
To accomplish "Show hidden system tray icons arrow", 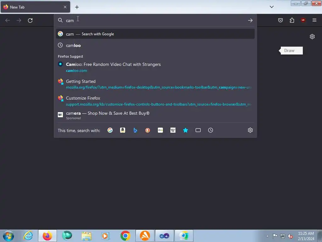I will click(x=267, y=236).
